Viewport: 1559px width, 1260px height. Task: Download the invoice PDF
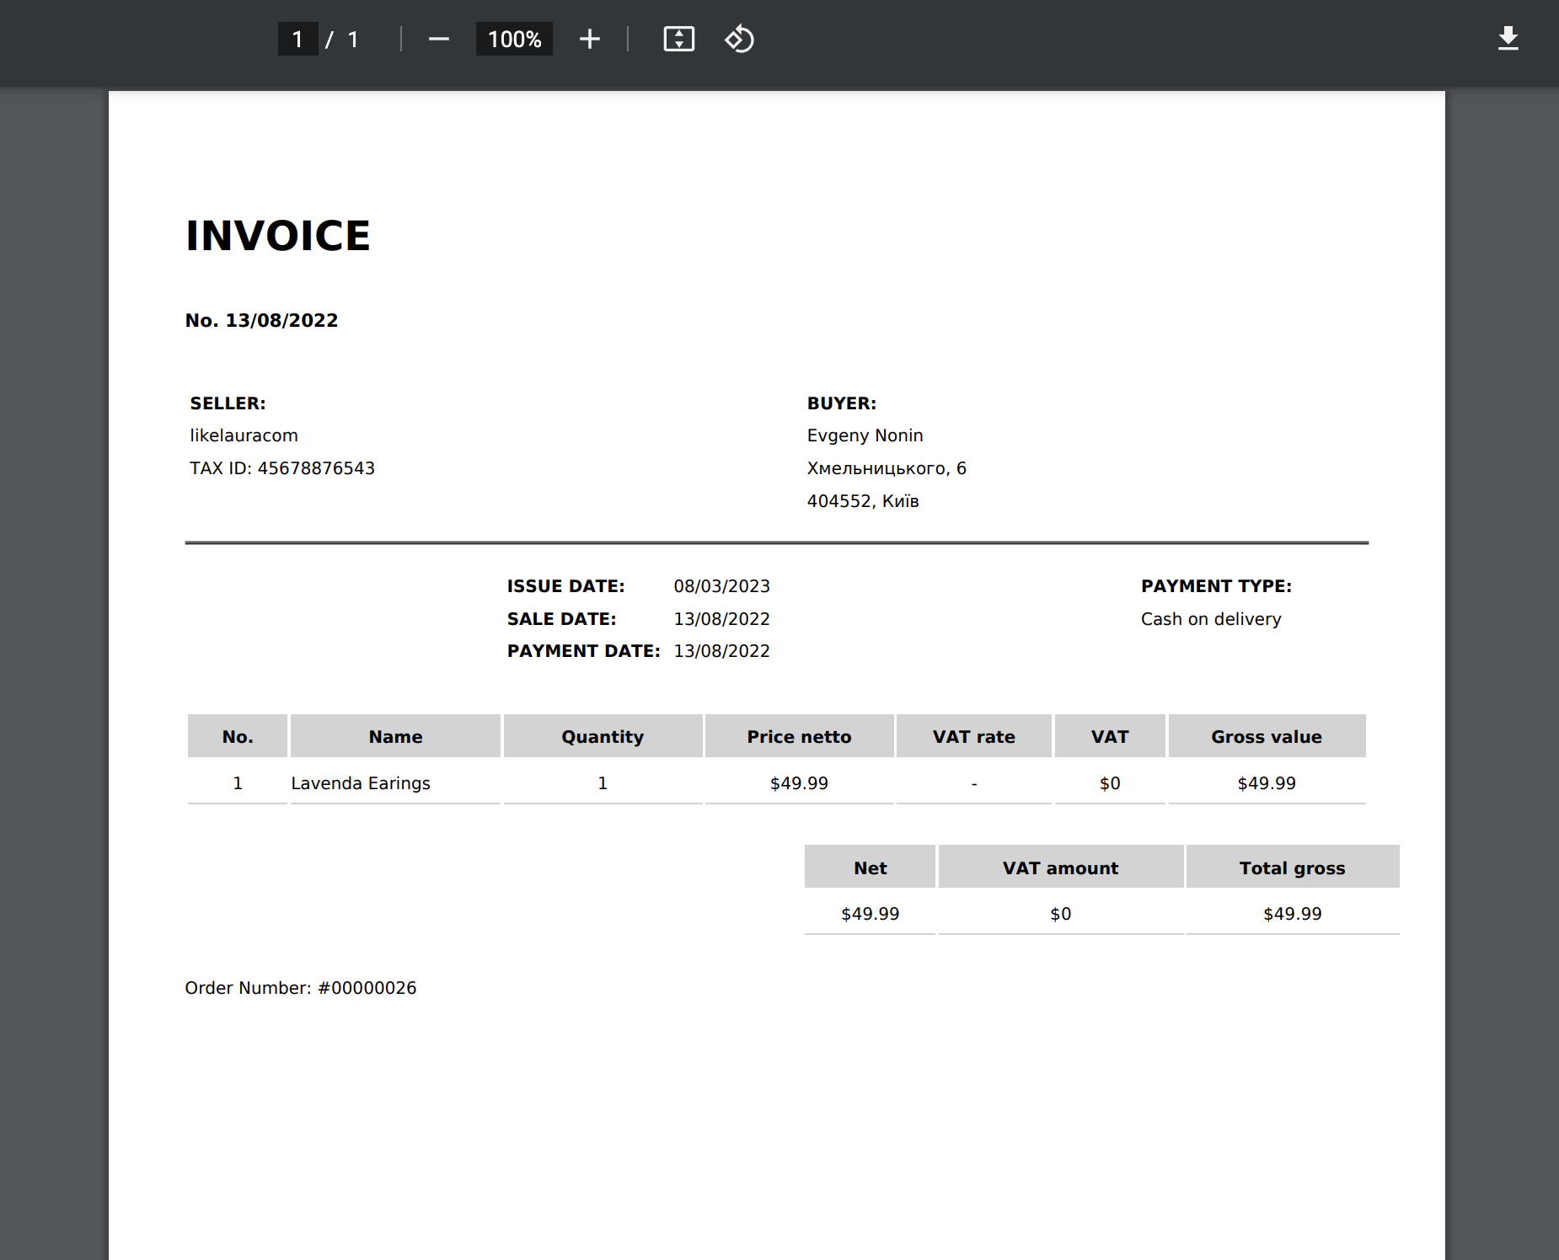[x=1508, y=39]
